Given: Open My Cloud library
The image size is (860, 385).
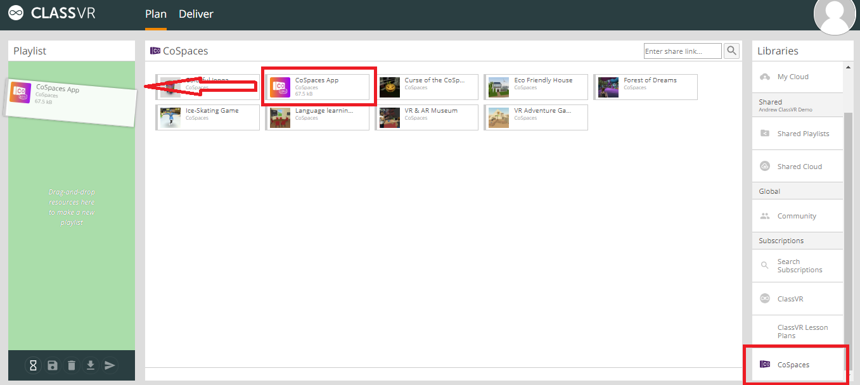Looking at the screenshot, I should pyautogui.click(x=798, y=77).
